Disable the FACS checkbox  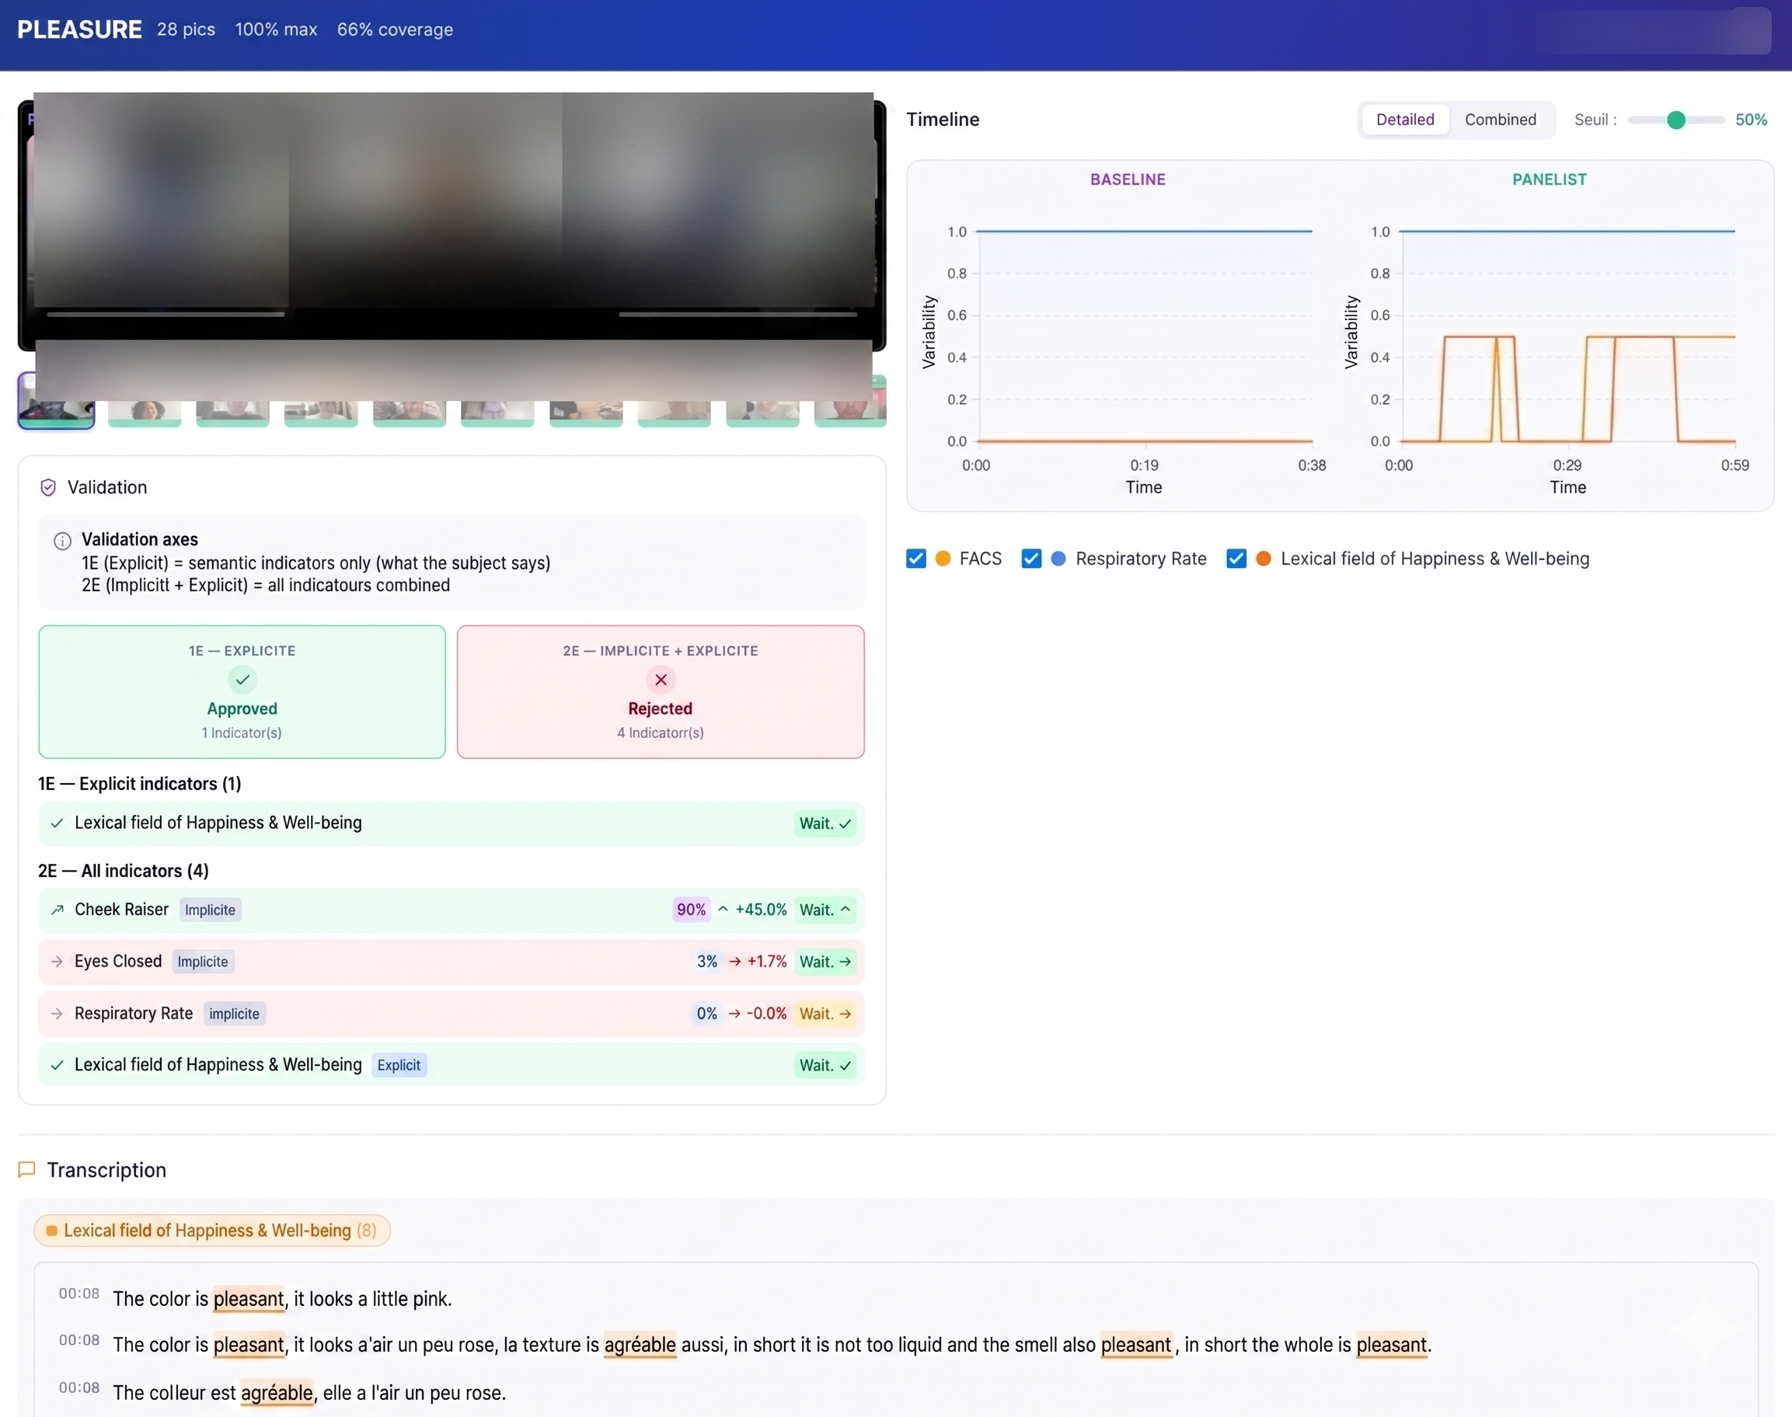click(915, 559)
